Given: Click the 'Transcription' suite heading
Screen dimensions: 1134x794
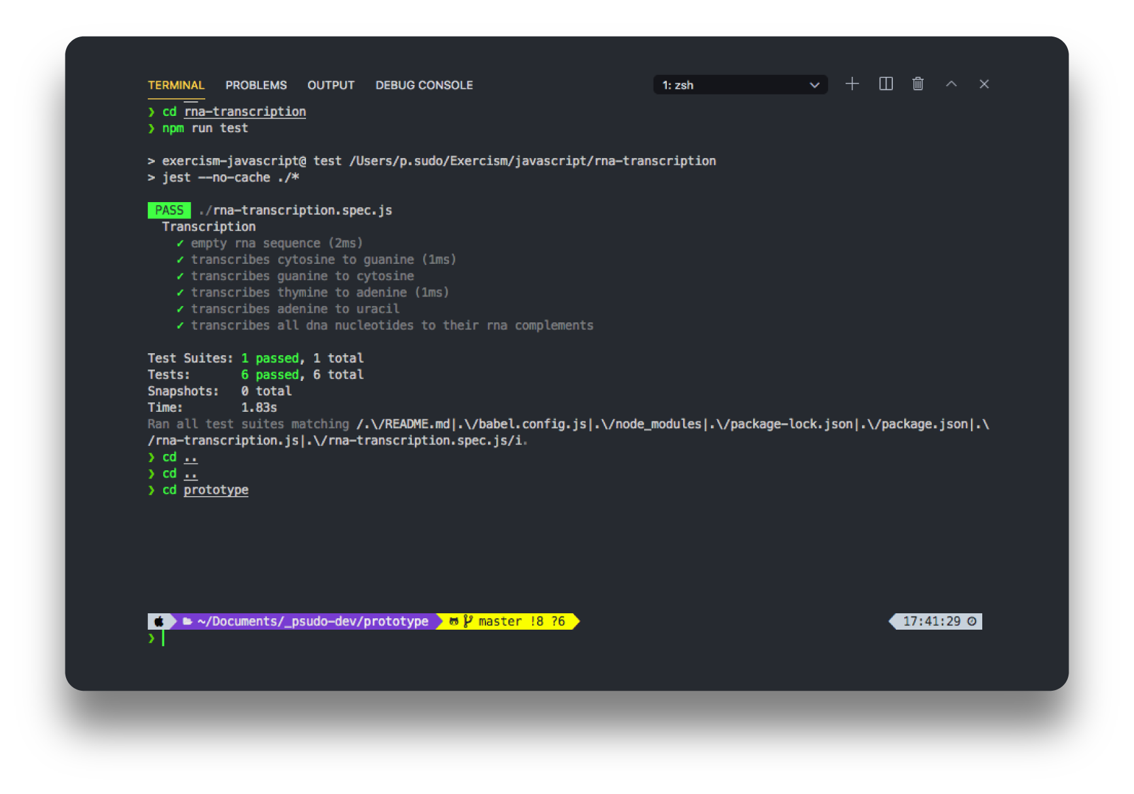Looking at the screenshot, I should point(208,227).
